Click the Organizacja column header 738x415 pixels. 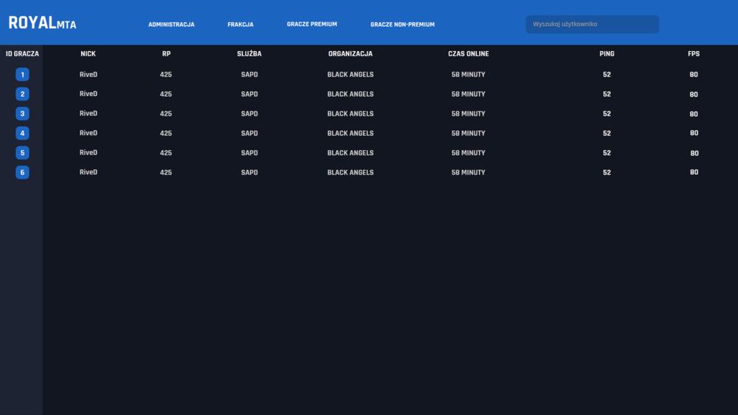(350, 54)
